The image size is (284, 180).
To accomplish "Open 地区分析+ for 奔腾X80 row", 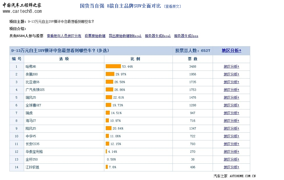I will 232,74.
